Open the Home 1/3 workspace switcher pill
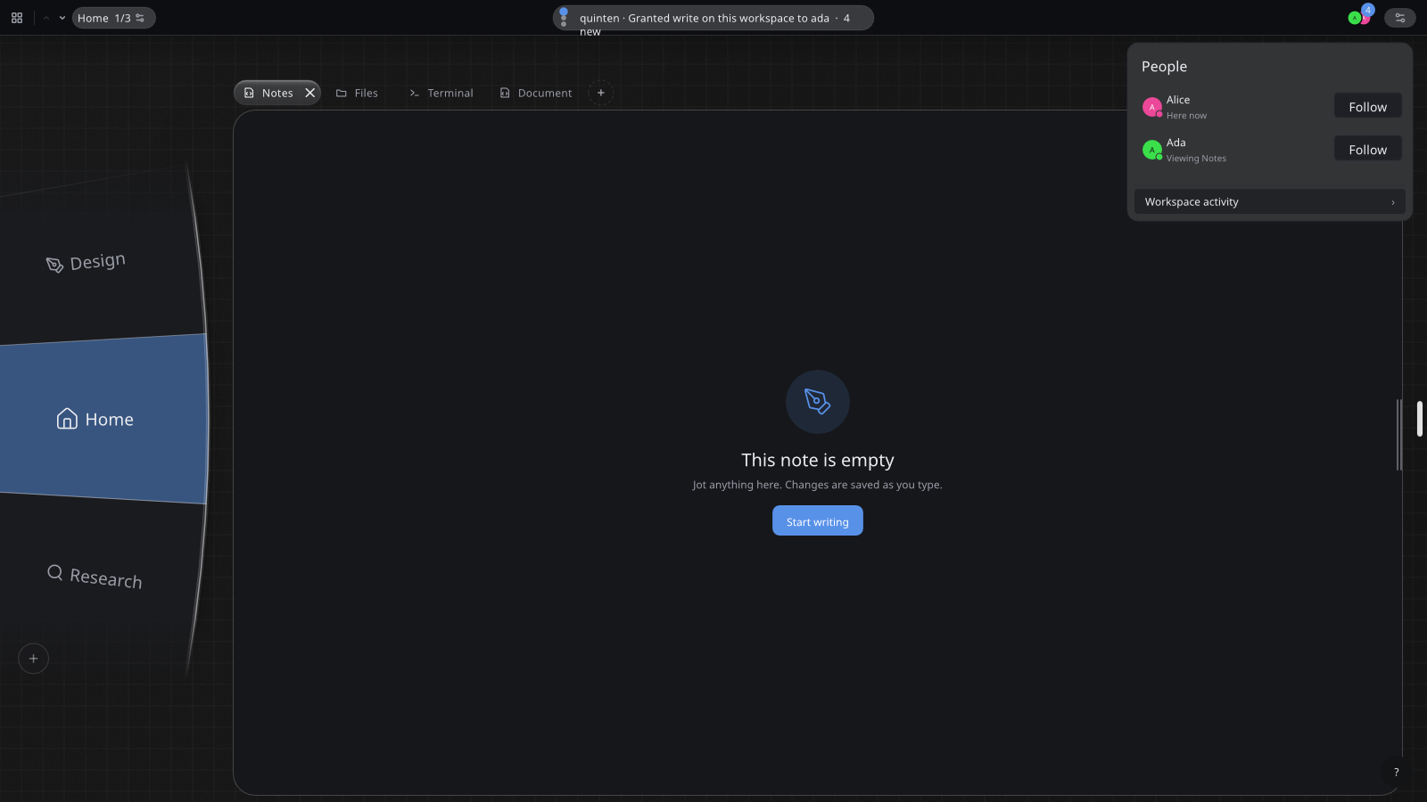This screenshot has height=802, width=1427. click(113, 18)
